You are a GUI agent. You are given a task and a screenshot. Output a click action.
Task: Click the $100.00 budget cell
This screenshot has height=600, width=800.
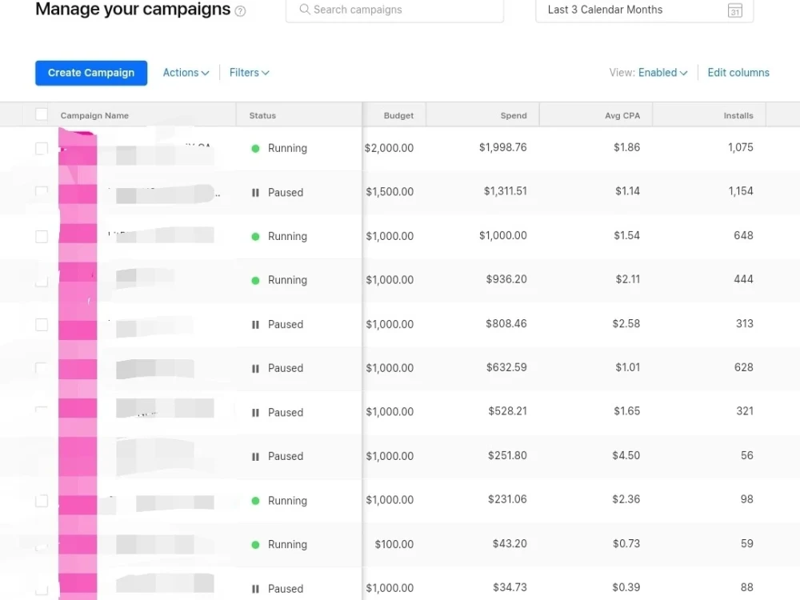tap(394, 544)
